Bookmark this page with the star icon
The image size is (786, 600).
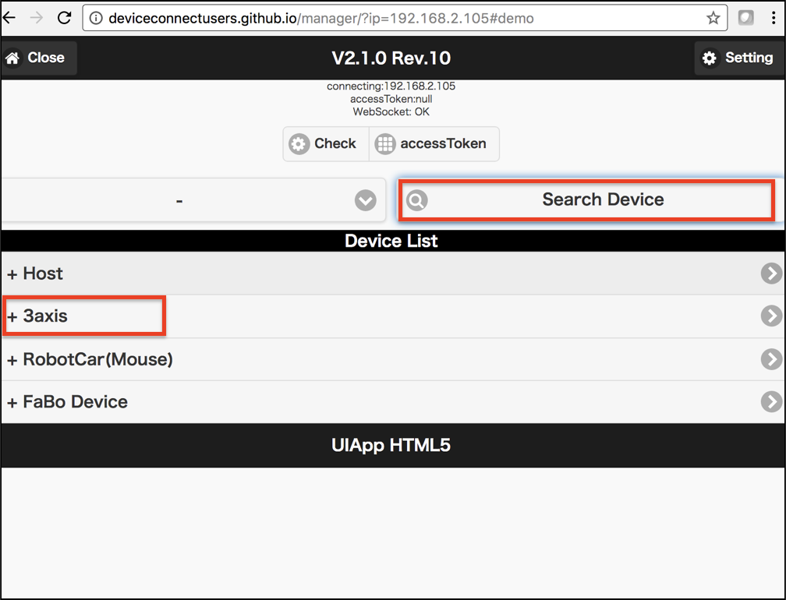713,18
